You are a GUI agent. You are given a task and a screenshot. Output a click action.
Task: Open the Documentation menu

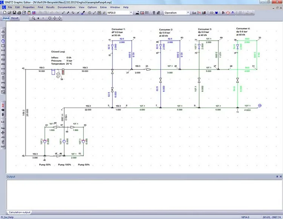click(x=66, y=7)
